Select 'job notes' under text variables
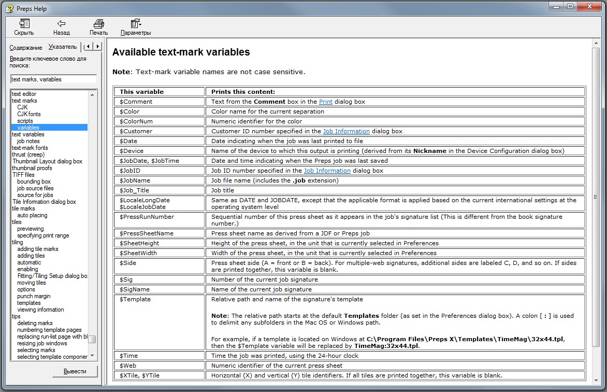Viewport: 607px width, 392px height. tap(28, 141)
